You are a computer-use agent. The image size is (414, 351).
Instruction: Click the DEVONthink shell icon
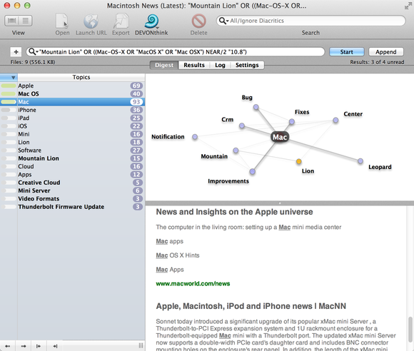pyautogui.click(x=151, y=21)
